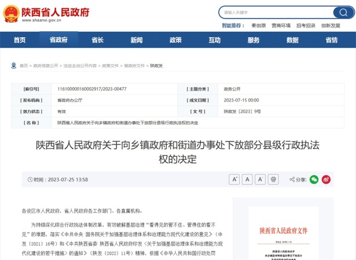Click the www.shaanxi.gov.cn URL text
Screen dimensions: 356x260
[x=42, y=20]
